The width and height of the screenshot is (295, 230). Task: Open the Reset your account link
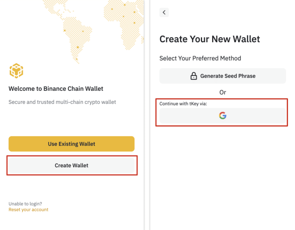28,210
